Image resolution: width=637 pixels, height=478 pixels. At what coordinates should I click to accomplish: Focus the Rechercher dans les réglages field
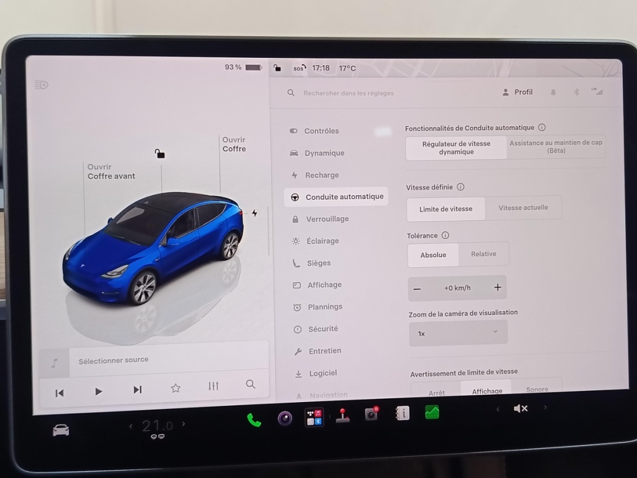pyautogui.click(x=348, y=93)
